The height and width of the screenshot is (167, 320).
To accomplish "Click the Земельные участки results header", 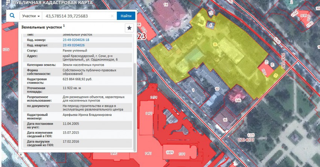I will 41,27.
